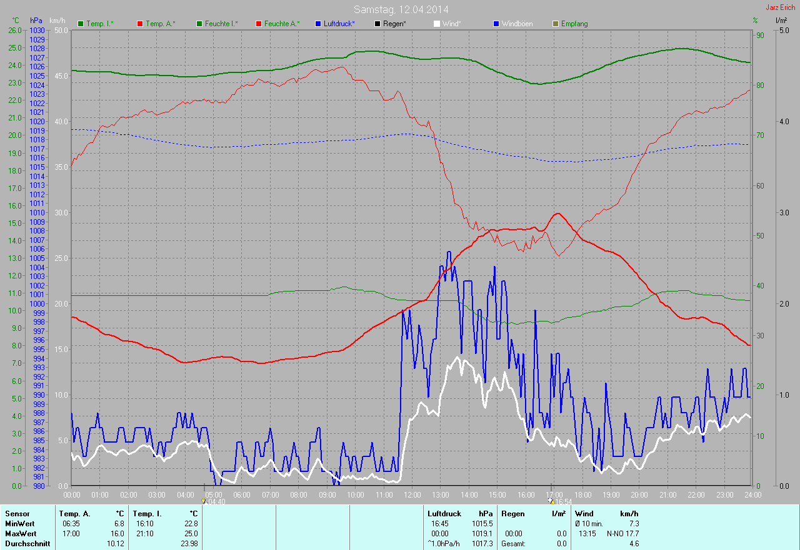Click the 'Durchschnitt' row label

click(27, 544)
